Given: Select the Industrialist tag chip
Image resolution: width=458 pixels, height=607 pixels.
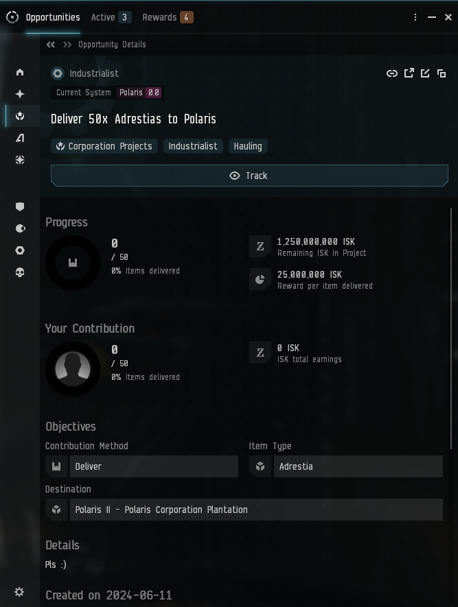Looking at the screenshot, I should [193, 146].
